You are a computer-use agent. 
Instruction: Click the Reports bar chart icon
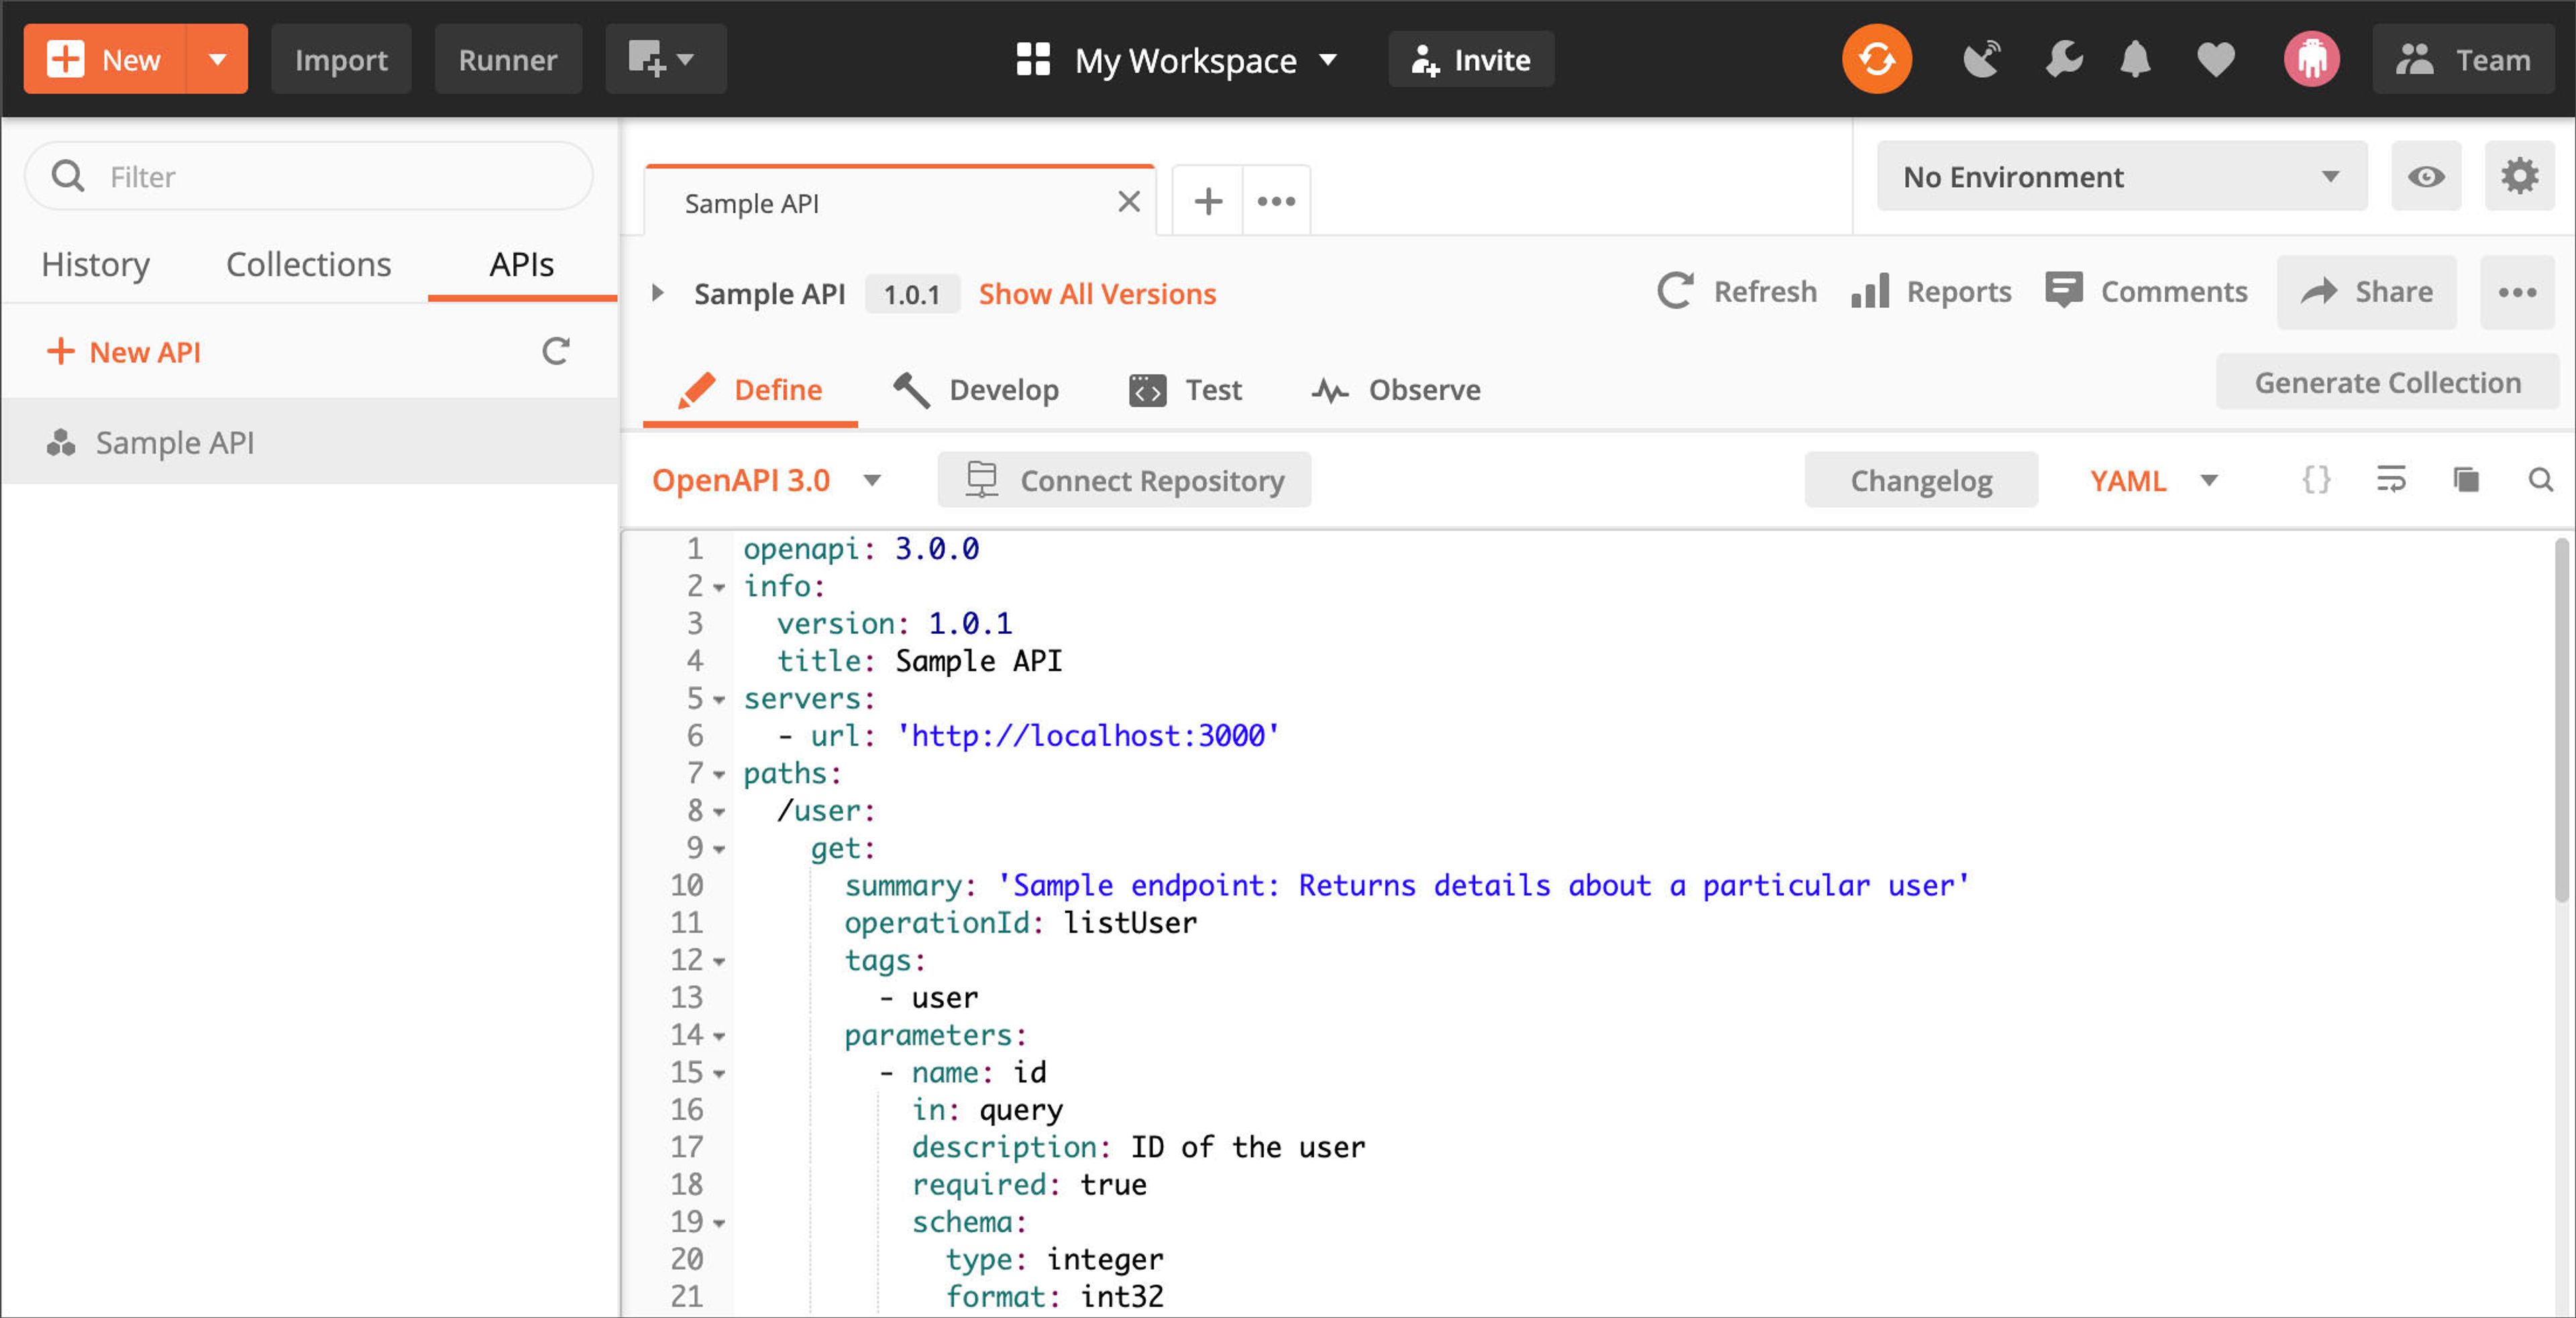coord(1869,291)
